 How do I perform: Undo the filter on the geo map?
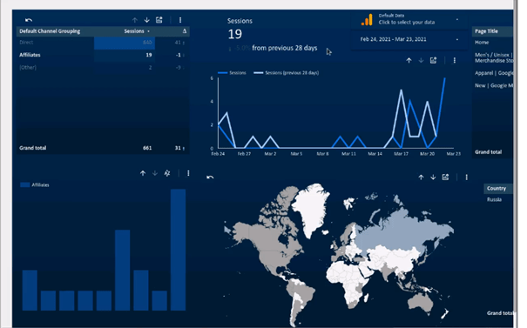[210, 177]
